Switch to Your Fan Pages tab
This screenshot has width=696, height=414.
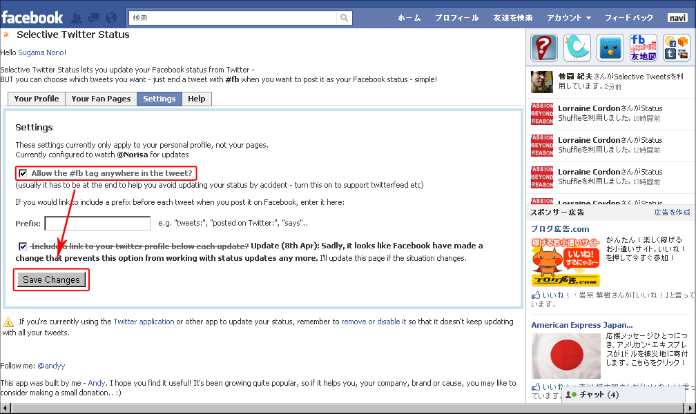point(101,99)
